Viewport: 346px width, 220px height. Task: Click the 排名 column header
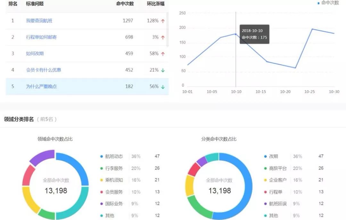pos(13,4)
